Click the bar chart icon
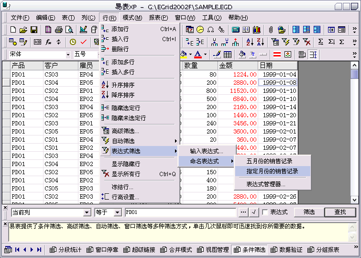Screen dimensions: 361x258 pyautogui.click(x=256, y=30)
